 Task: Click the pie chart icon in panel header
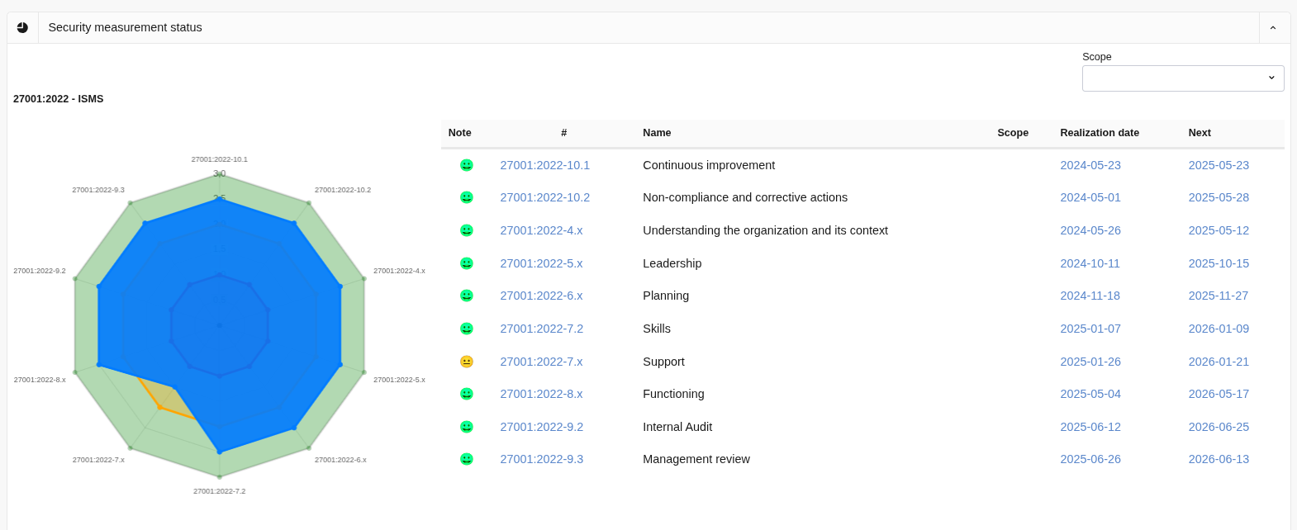[22, 27]
